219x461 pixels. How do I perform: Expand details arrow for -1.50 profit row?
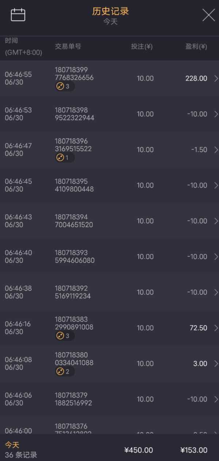click(216, 150)
